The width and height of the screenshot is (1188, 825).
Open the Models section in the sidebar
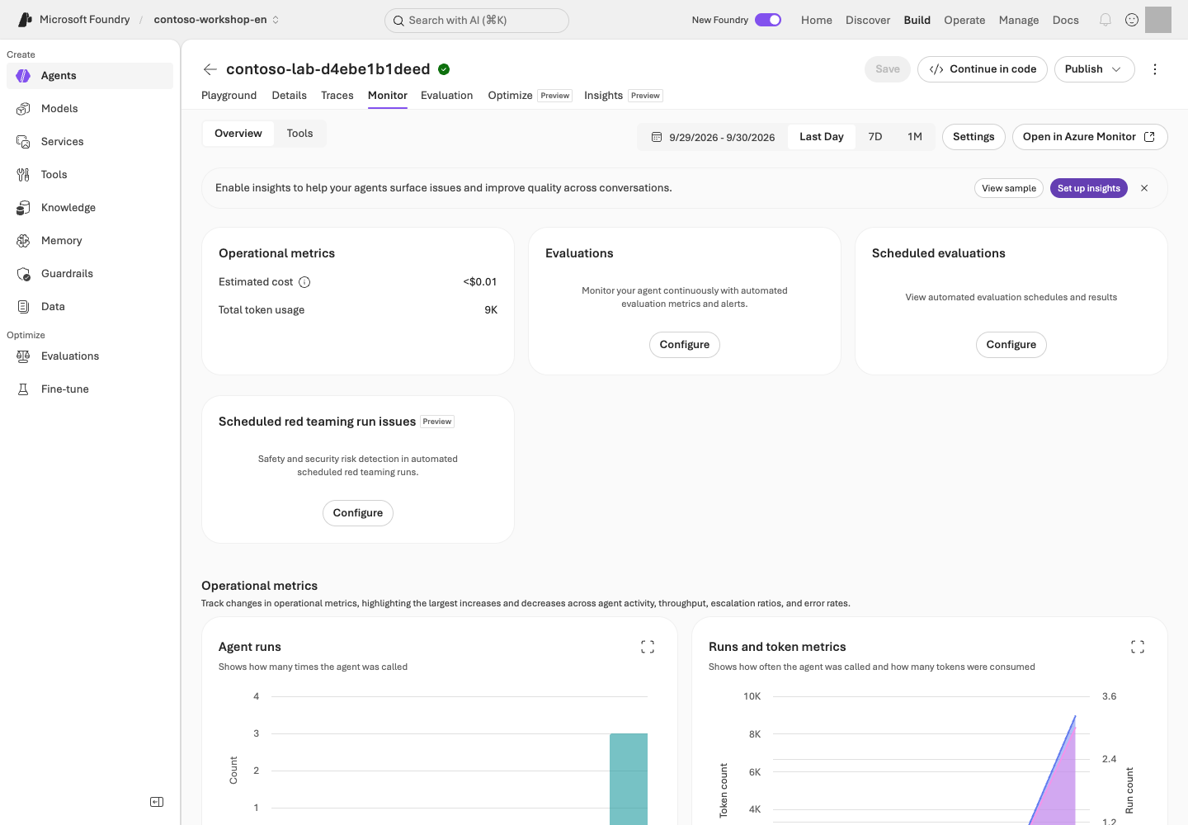coord(90,109)
